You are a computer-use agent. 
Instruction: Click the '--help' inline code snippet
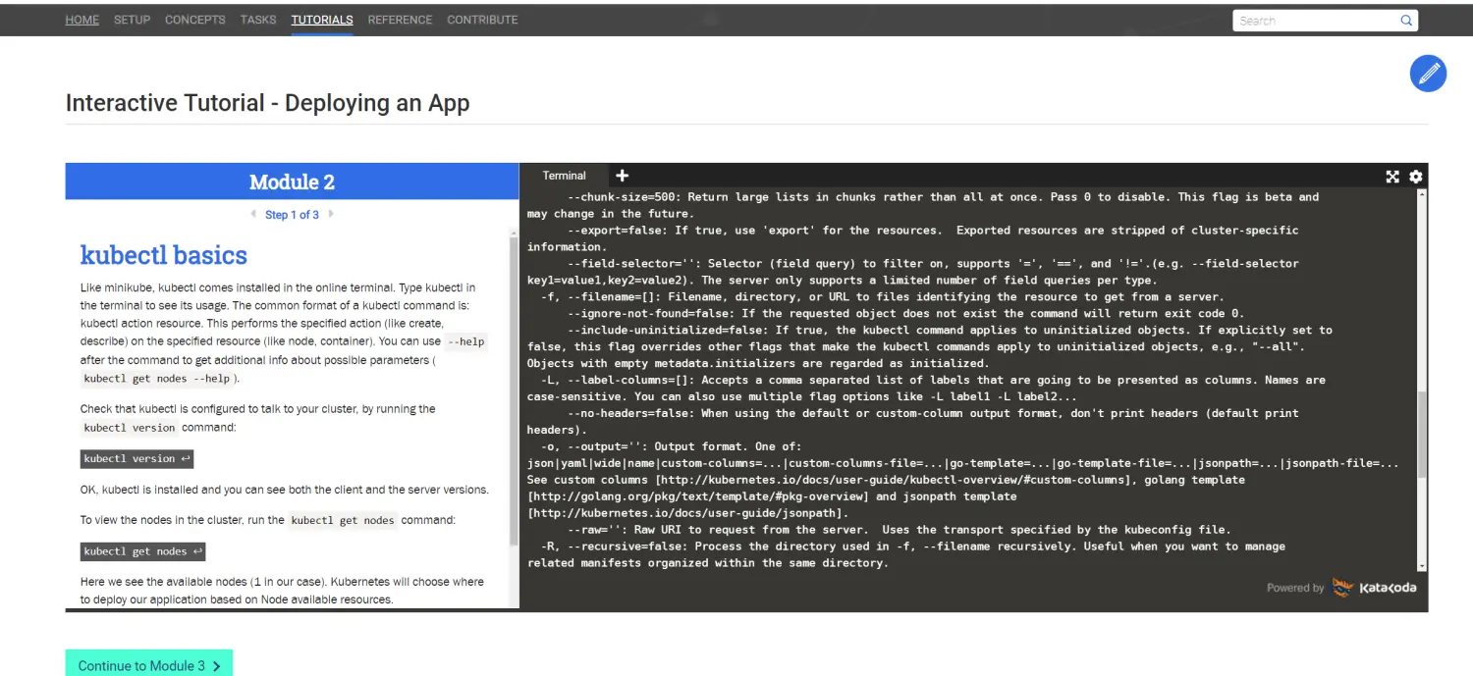(x=465, y=342)
